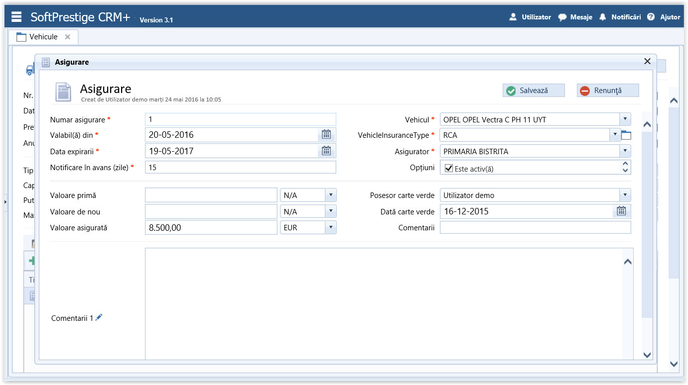688x385 pixels.
Task: Toggle the Este activ(ă) checkbox
Action: tap(448, 169)
